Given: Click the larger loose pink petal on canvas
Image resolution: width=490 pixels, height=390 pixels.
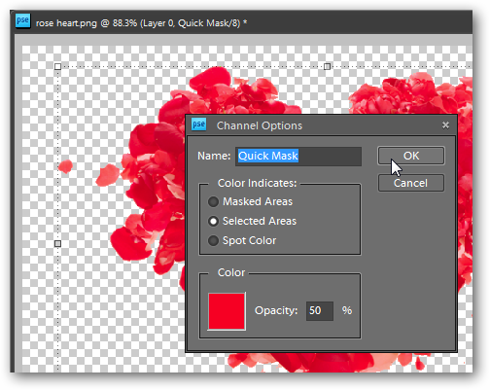Looking at the screenshot, I should click(x=108, y=175).
